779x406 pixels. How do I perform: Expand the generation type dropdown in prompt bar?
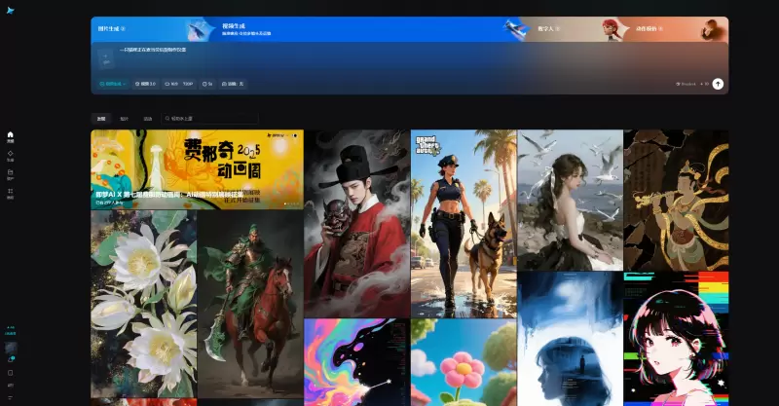[x=112, y=84]
